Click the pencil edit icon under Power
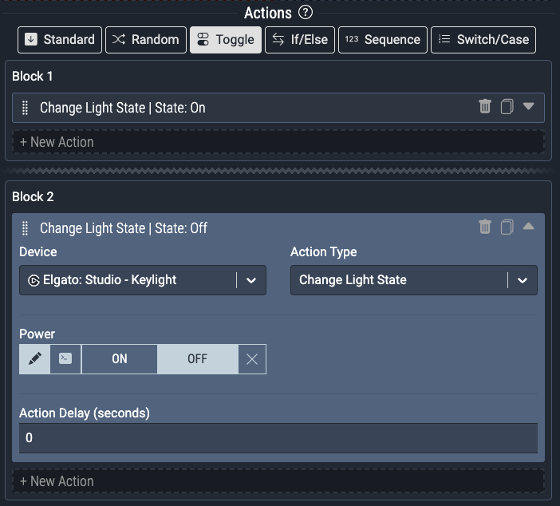 click(34, 359)
